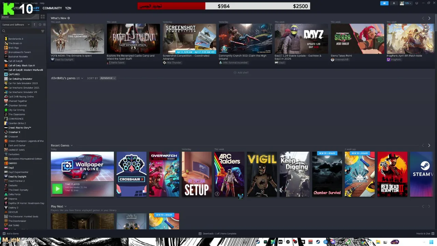Viewport: 437px width, 246px height.
Task: Open advanced filter icon beside search
Action: [43, 31]
